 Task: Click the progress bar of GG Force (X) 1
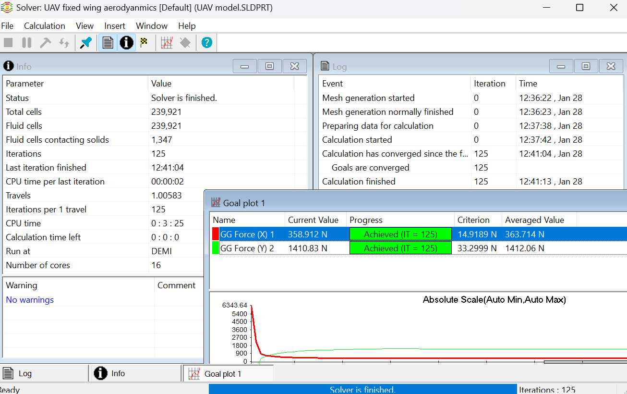pyautogui.click(x=400, y=234)
